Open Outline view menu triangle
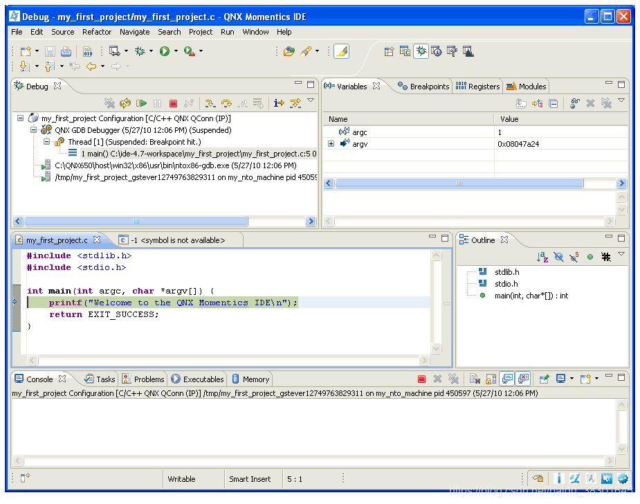This screenshot has width=640, height=504. (621, 254)
